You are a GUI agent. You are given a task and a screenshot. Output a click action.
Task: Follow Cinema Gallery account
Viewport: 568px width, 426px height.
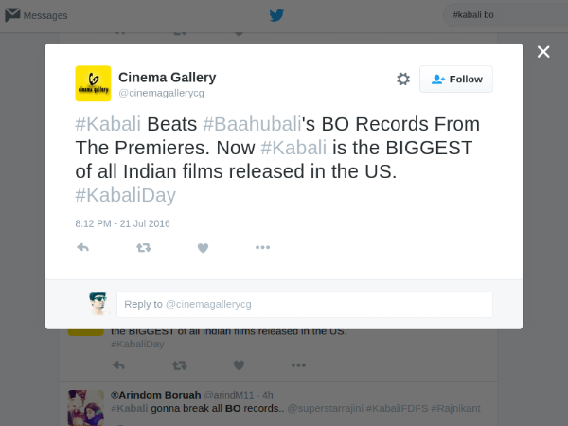point(456,80)
